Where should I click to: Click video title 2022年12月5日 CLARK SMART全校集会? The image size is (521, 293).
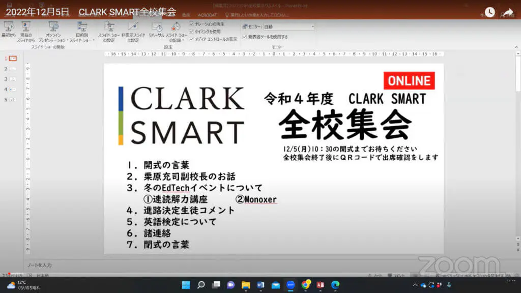click(91, 12)
